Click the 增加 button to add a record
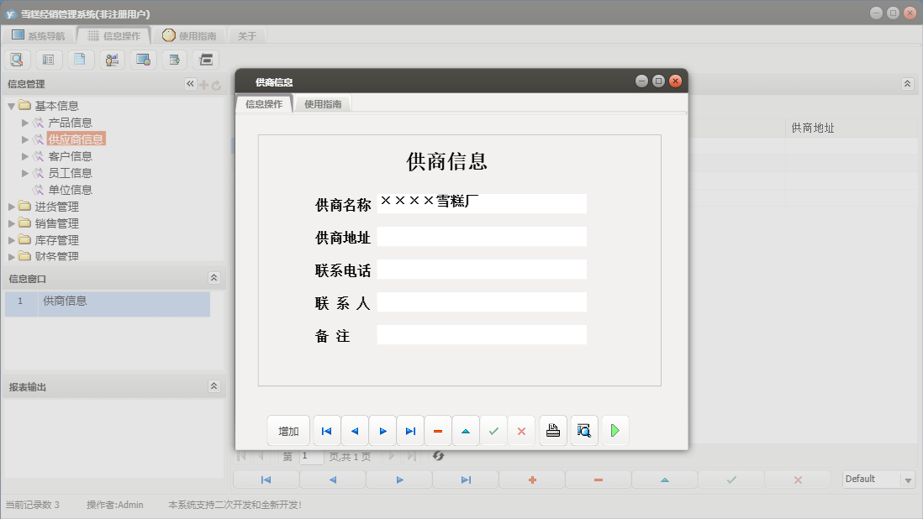The image size is (923, 519). click(288, 430)
